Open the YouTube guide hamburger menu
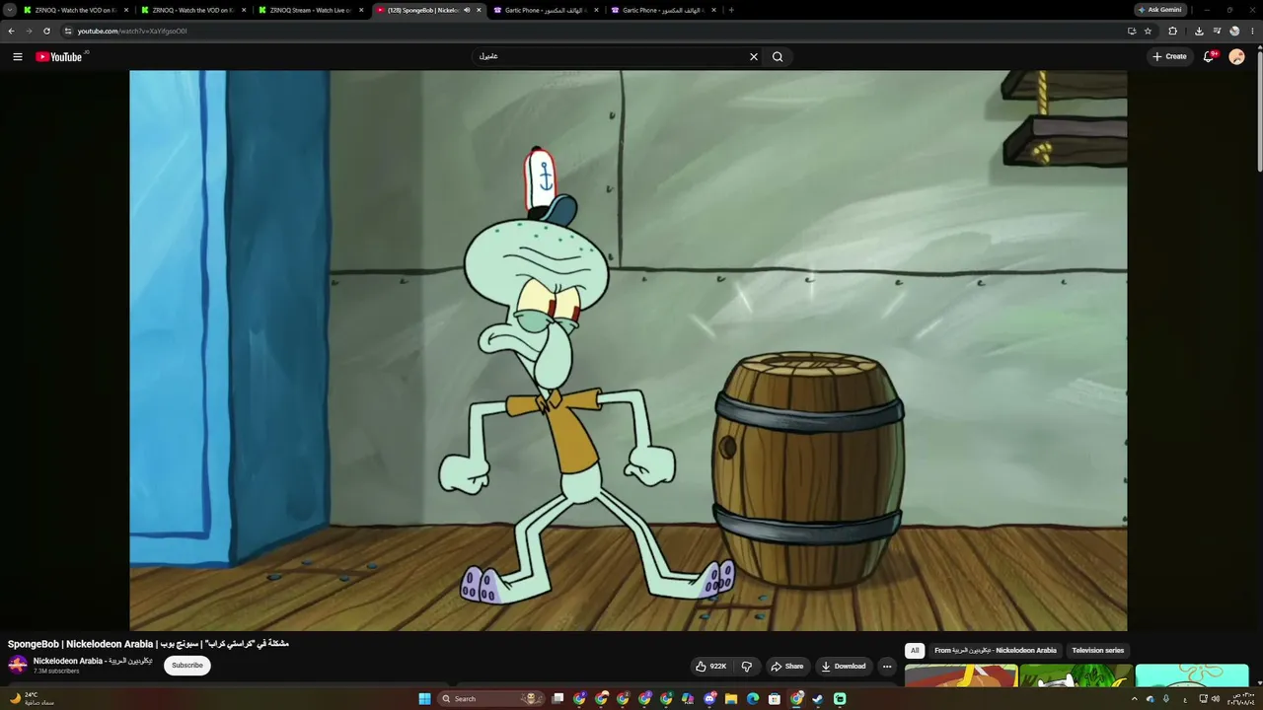The width and height of the screenshot is (1263, 710). point(18,57)
